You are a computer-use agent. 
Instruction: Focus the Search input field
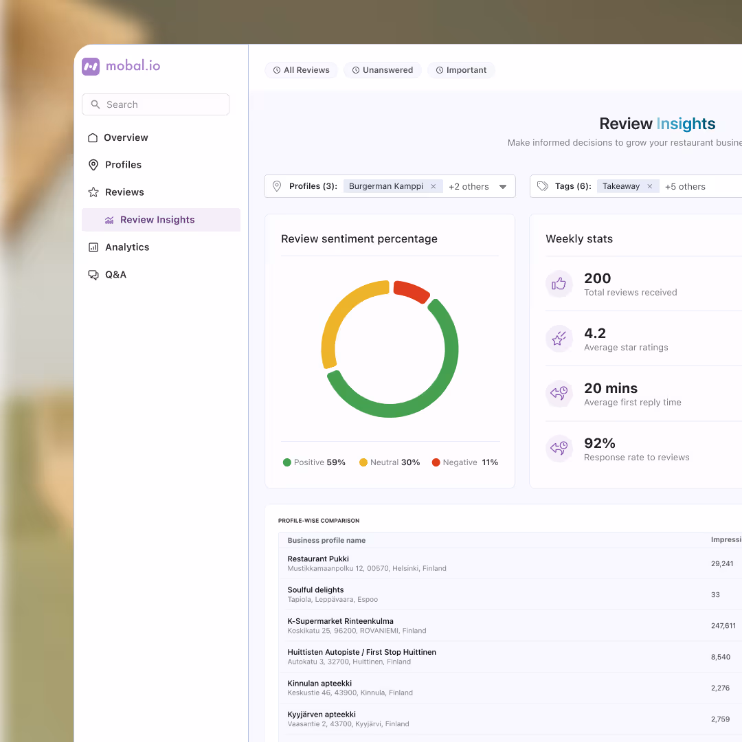coord(155,104)
